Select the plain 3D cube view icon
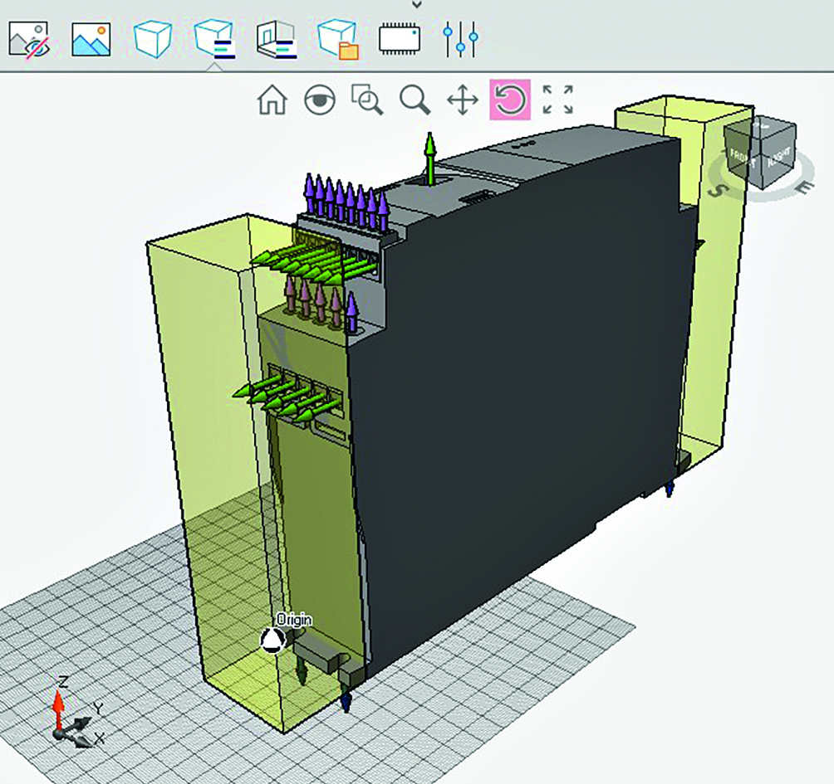Image resolution: width=834 pixels, height=784 pixels. pos(153,38)
